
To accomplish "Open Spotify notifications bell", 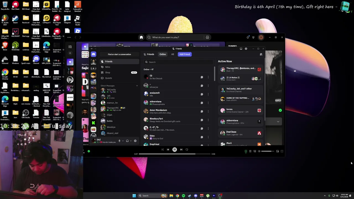I will 248,37.
